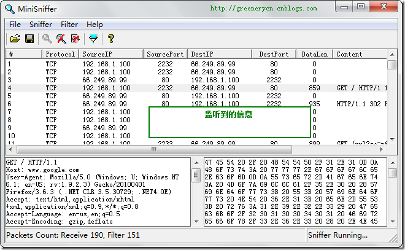Viewport: 405px width, 250px height.
Task: Click packet list horizontal scrollbar thumb
Action: tap(154, 149)
